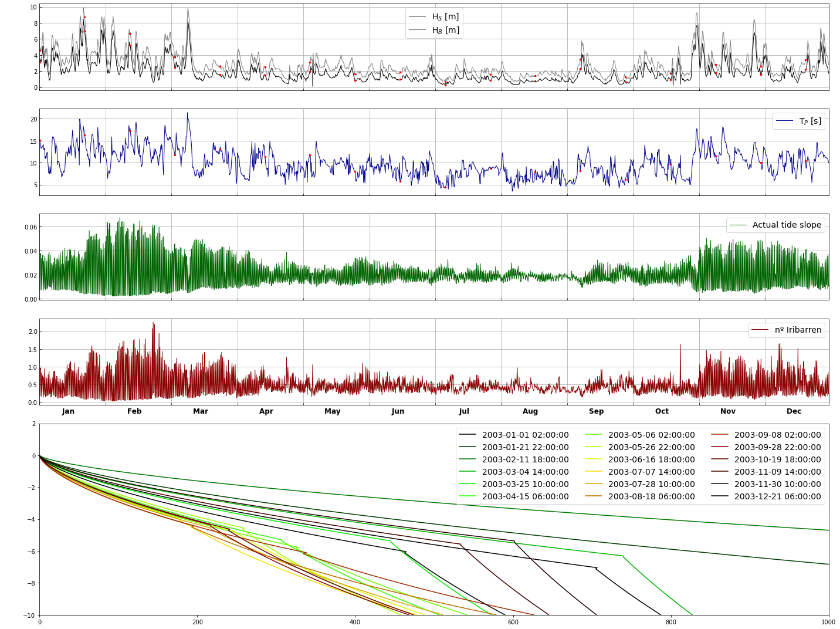This screenshot has height=629, width=840.
Task: Select the Tp [s] legend label
Action: (810, 121)
